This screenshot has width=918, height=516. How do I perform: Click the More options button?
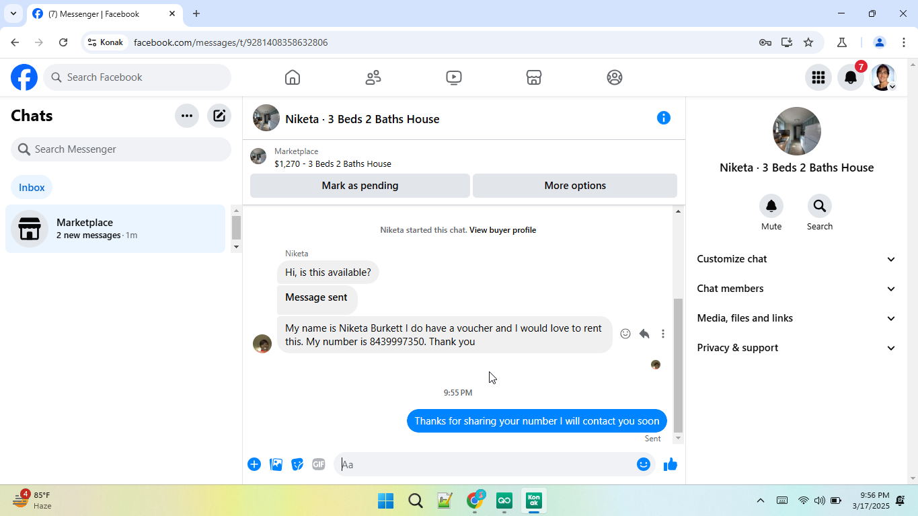click(x=575, y=186)
